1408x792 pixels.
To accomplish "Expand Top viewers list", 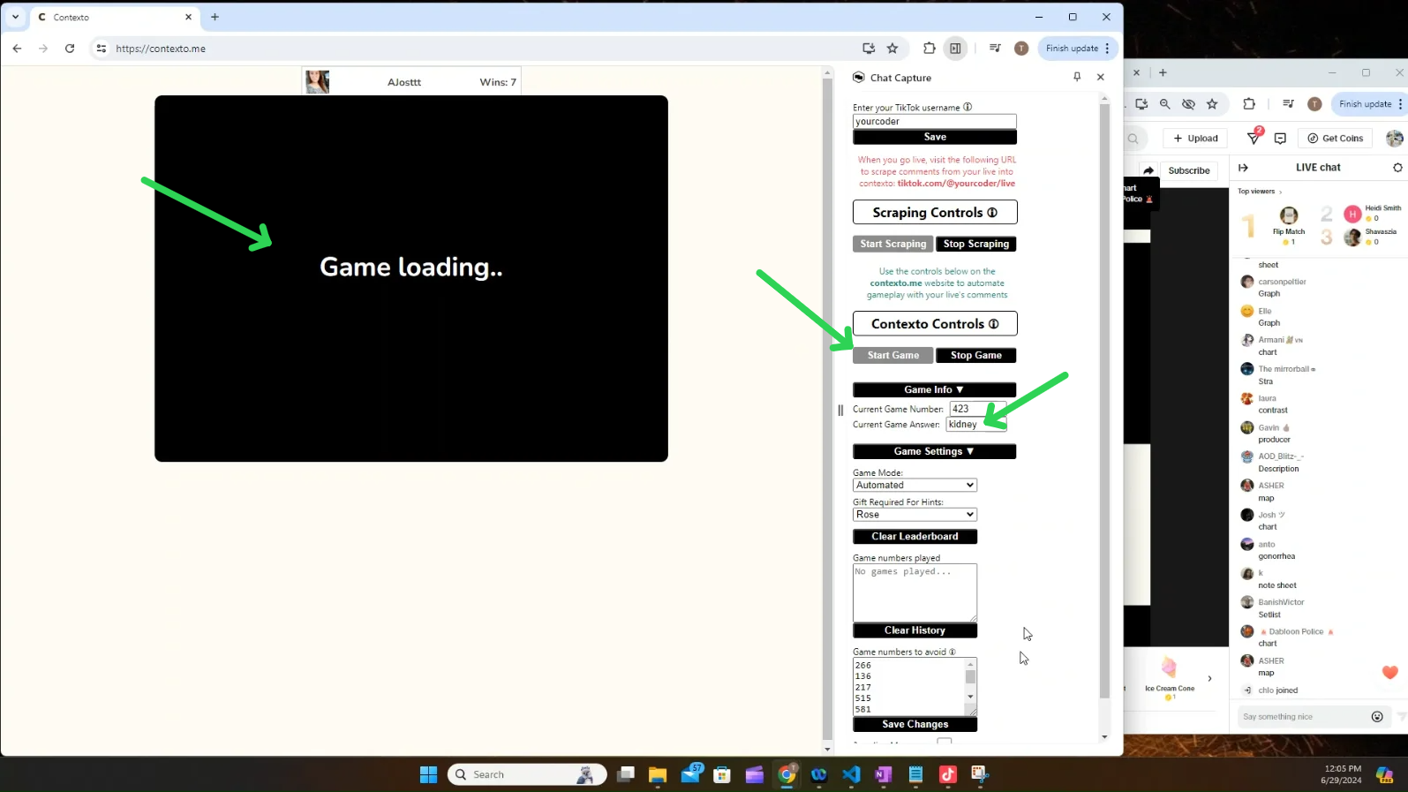I will [1260, 192].
